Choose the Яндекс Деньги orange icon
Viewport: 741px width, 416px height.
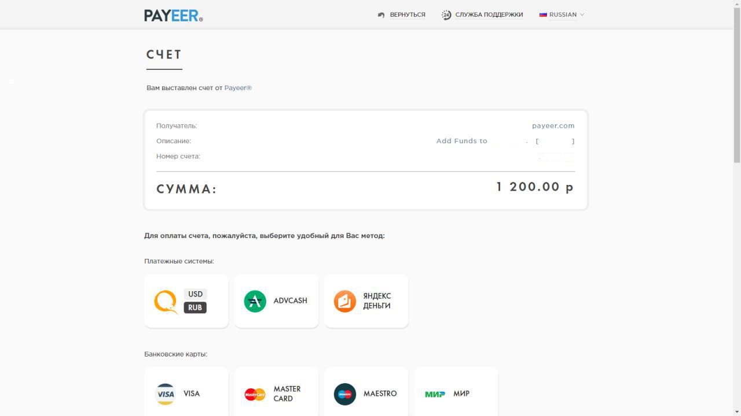point(345,301)
